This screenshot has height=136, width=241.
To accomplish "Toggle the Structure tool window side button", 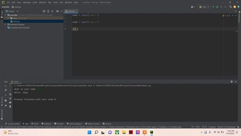I will [x=2, y=101].
